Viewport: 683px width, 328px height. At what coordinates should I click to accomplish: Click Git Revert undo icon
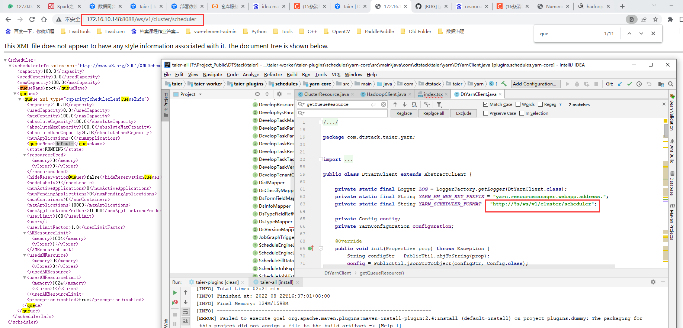click(x=649, y=84)
